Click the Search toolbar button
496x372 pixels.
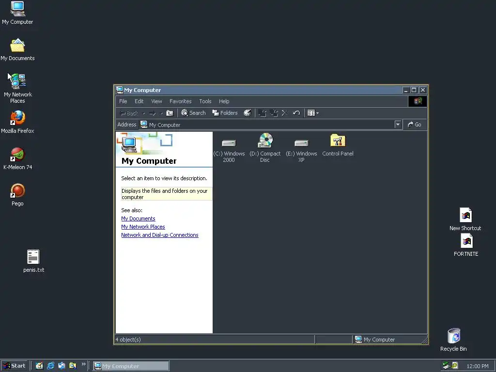(x=193, y=113)
